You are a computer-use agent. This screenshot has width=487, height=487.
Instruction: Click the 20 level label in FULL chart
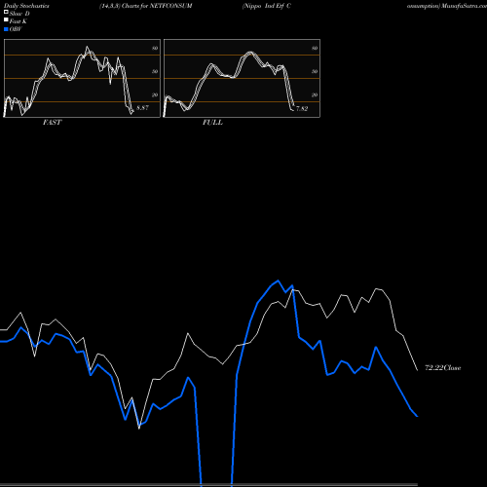coord(315,94)
